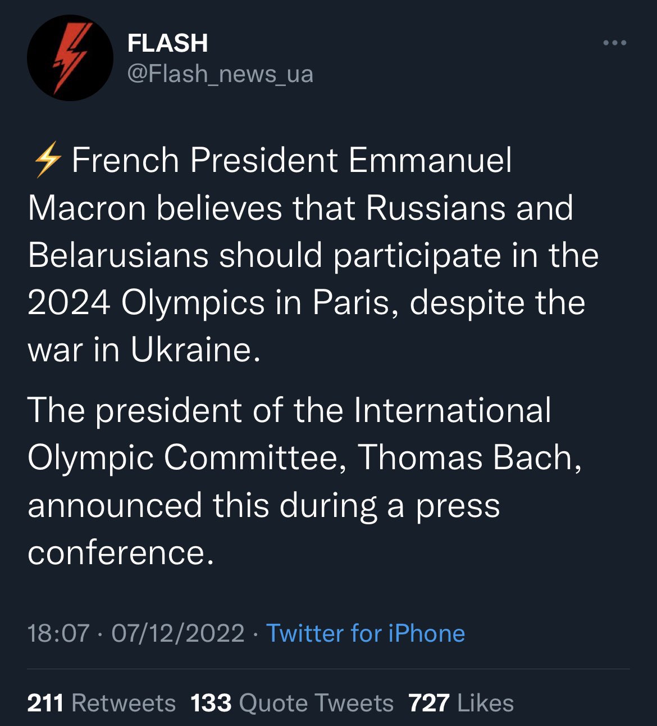Click the phrase "war in Ukraine"
The width and height of the screenshot is (657, 726).
[x=144, y=350]
